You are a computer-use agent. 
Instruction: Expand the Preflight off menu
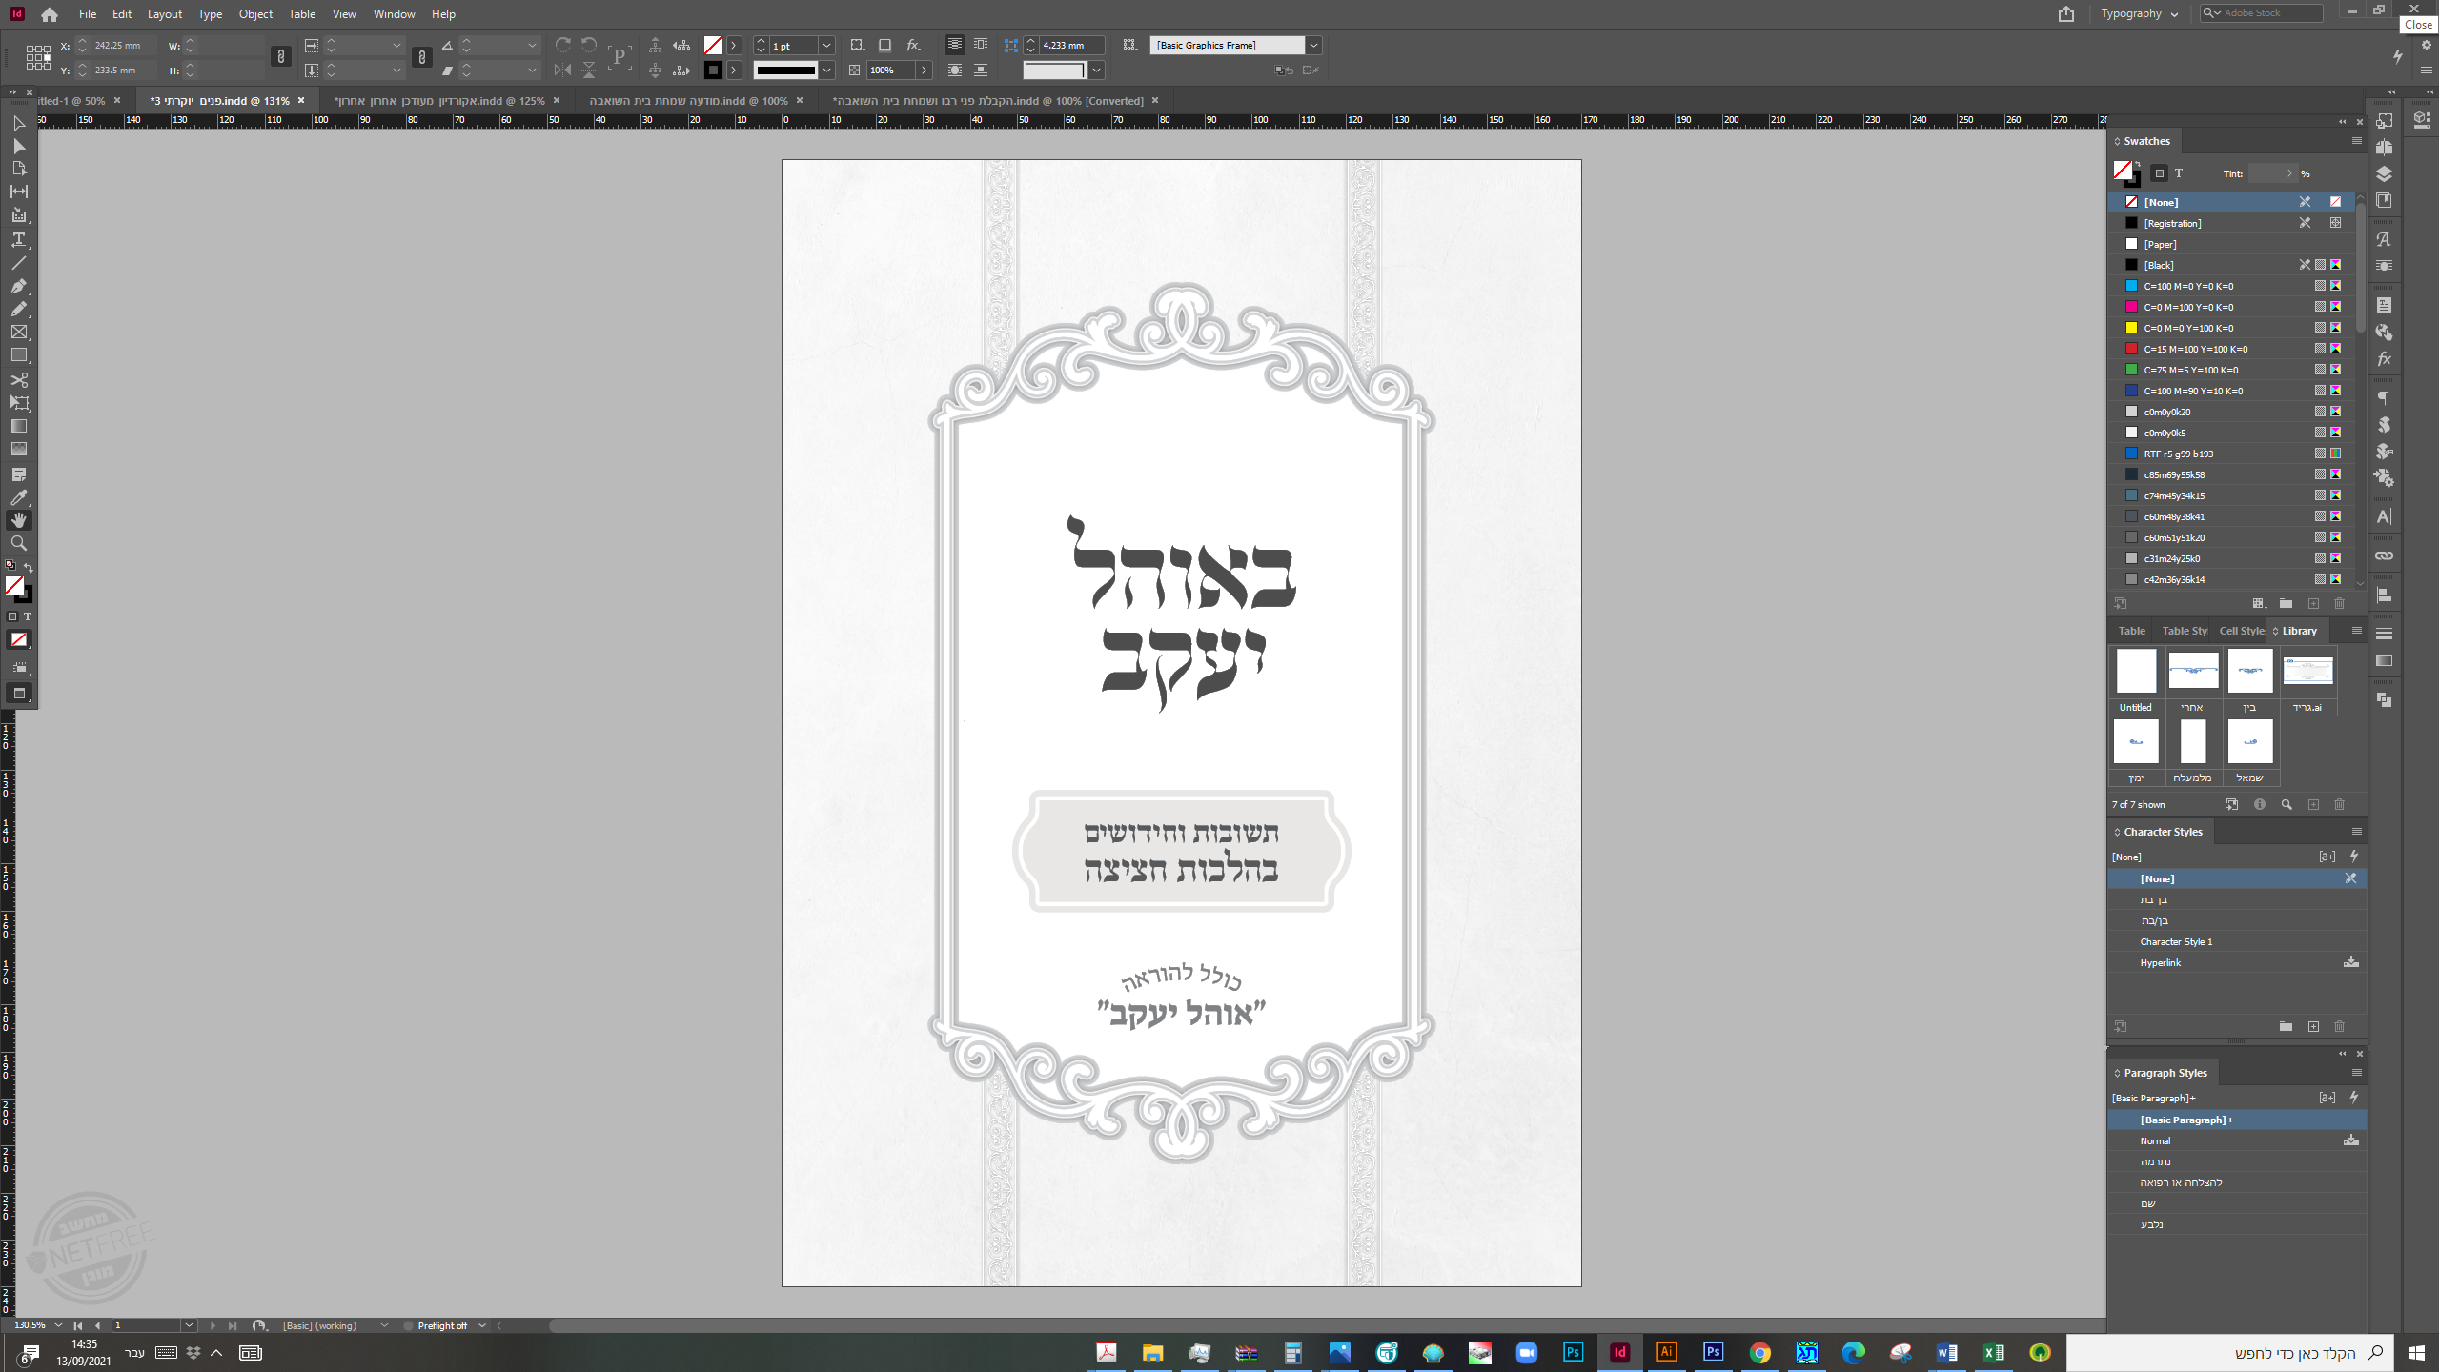pyautogui.click(x=482, y=1325)
